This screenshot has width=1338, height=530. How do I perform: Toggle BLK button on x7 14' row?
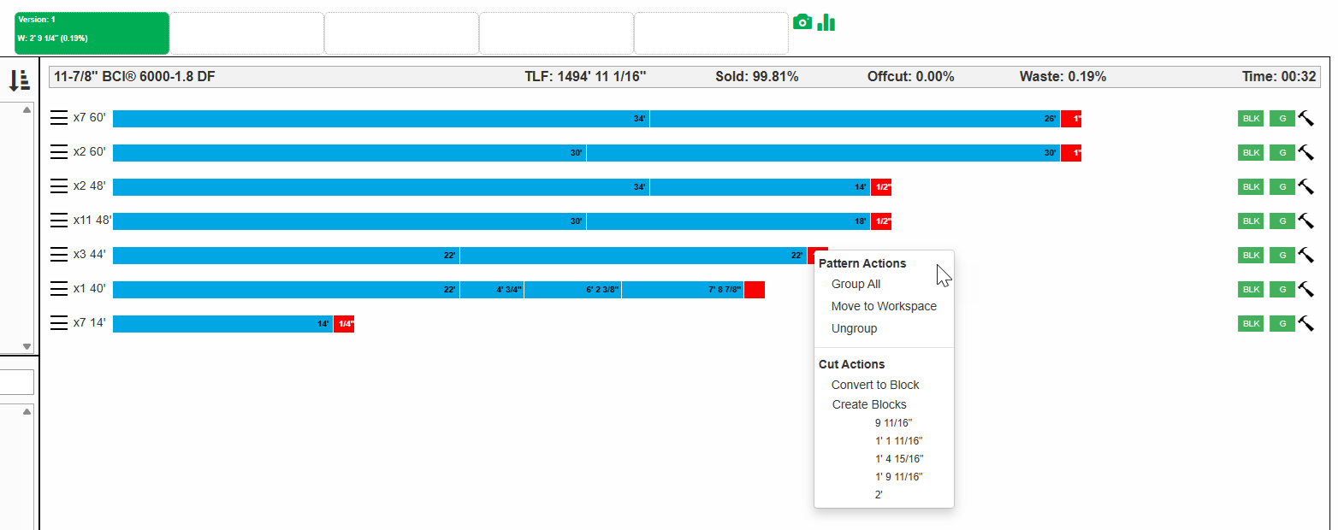1251,323
